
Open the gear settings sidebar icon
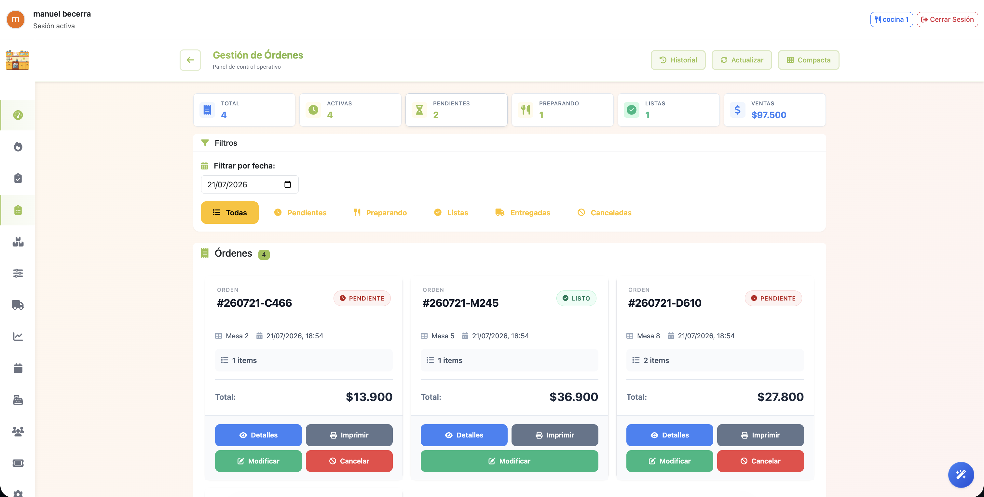pyautogui.click(x=18, y=493)
